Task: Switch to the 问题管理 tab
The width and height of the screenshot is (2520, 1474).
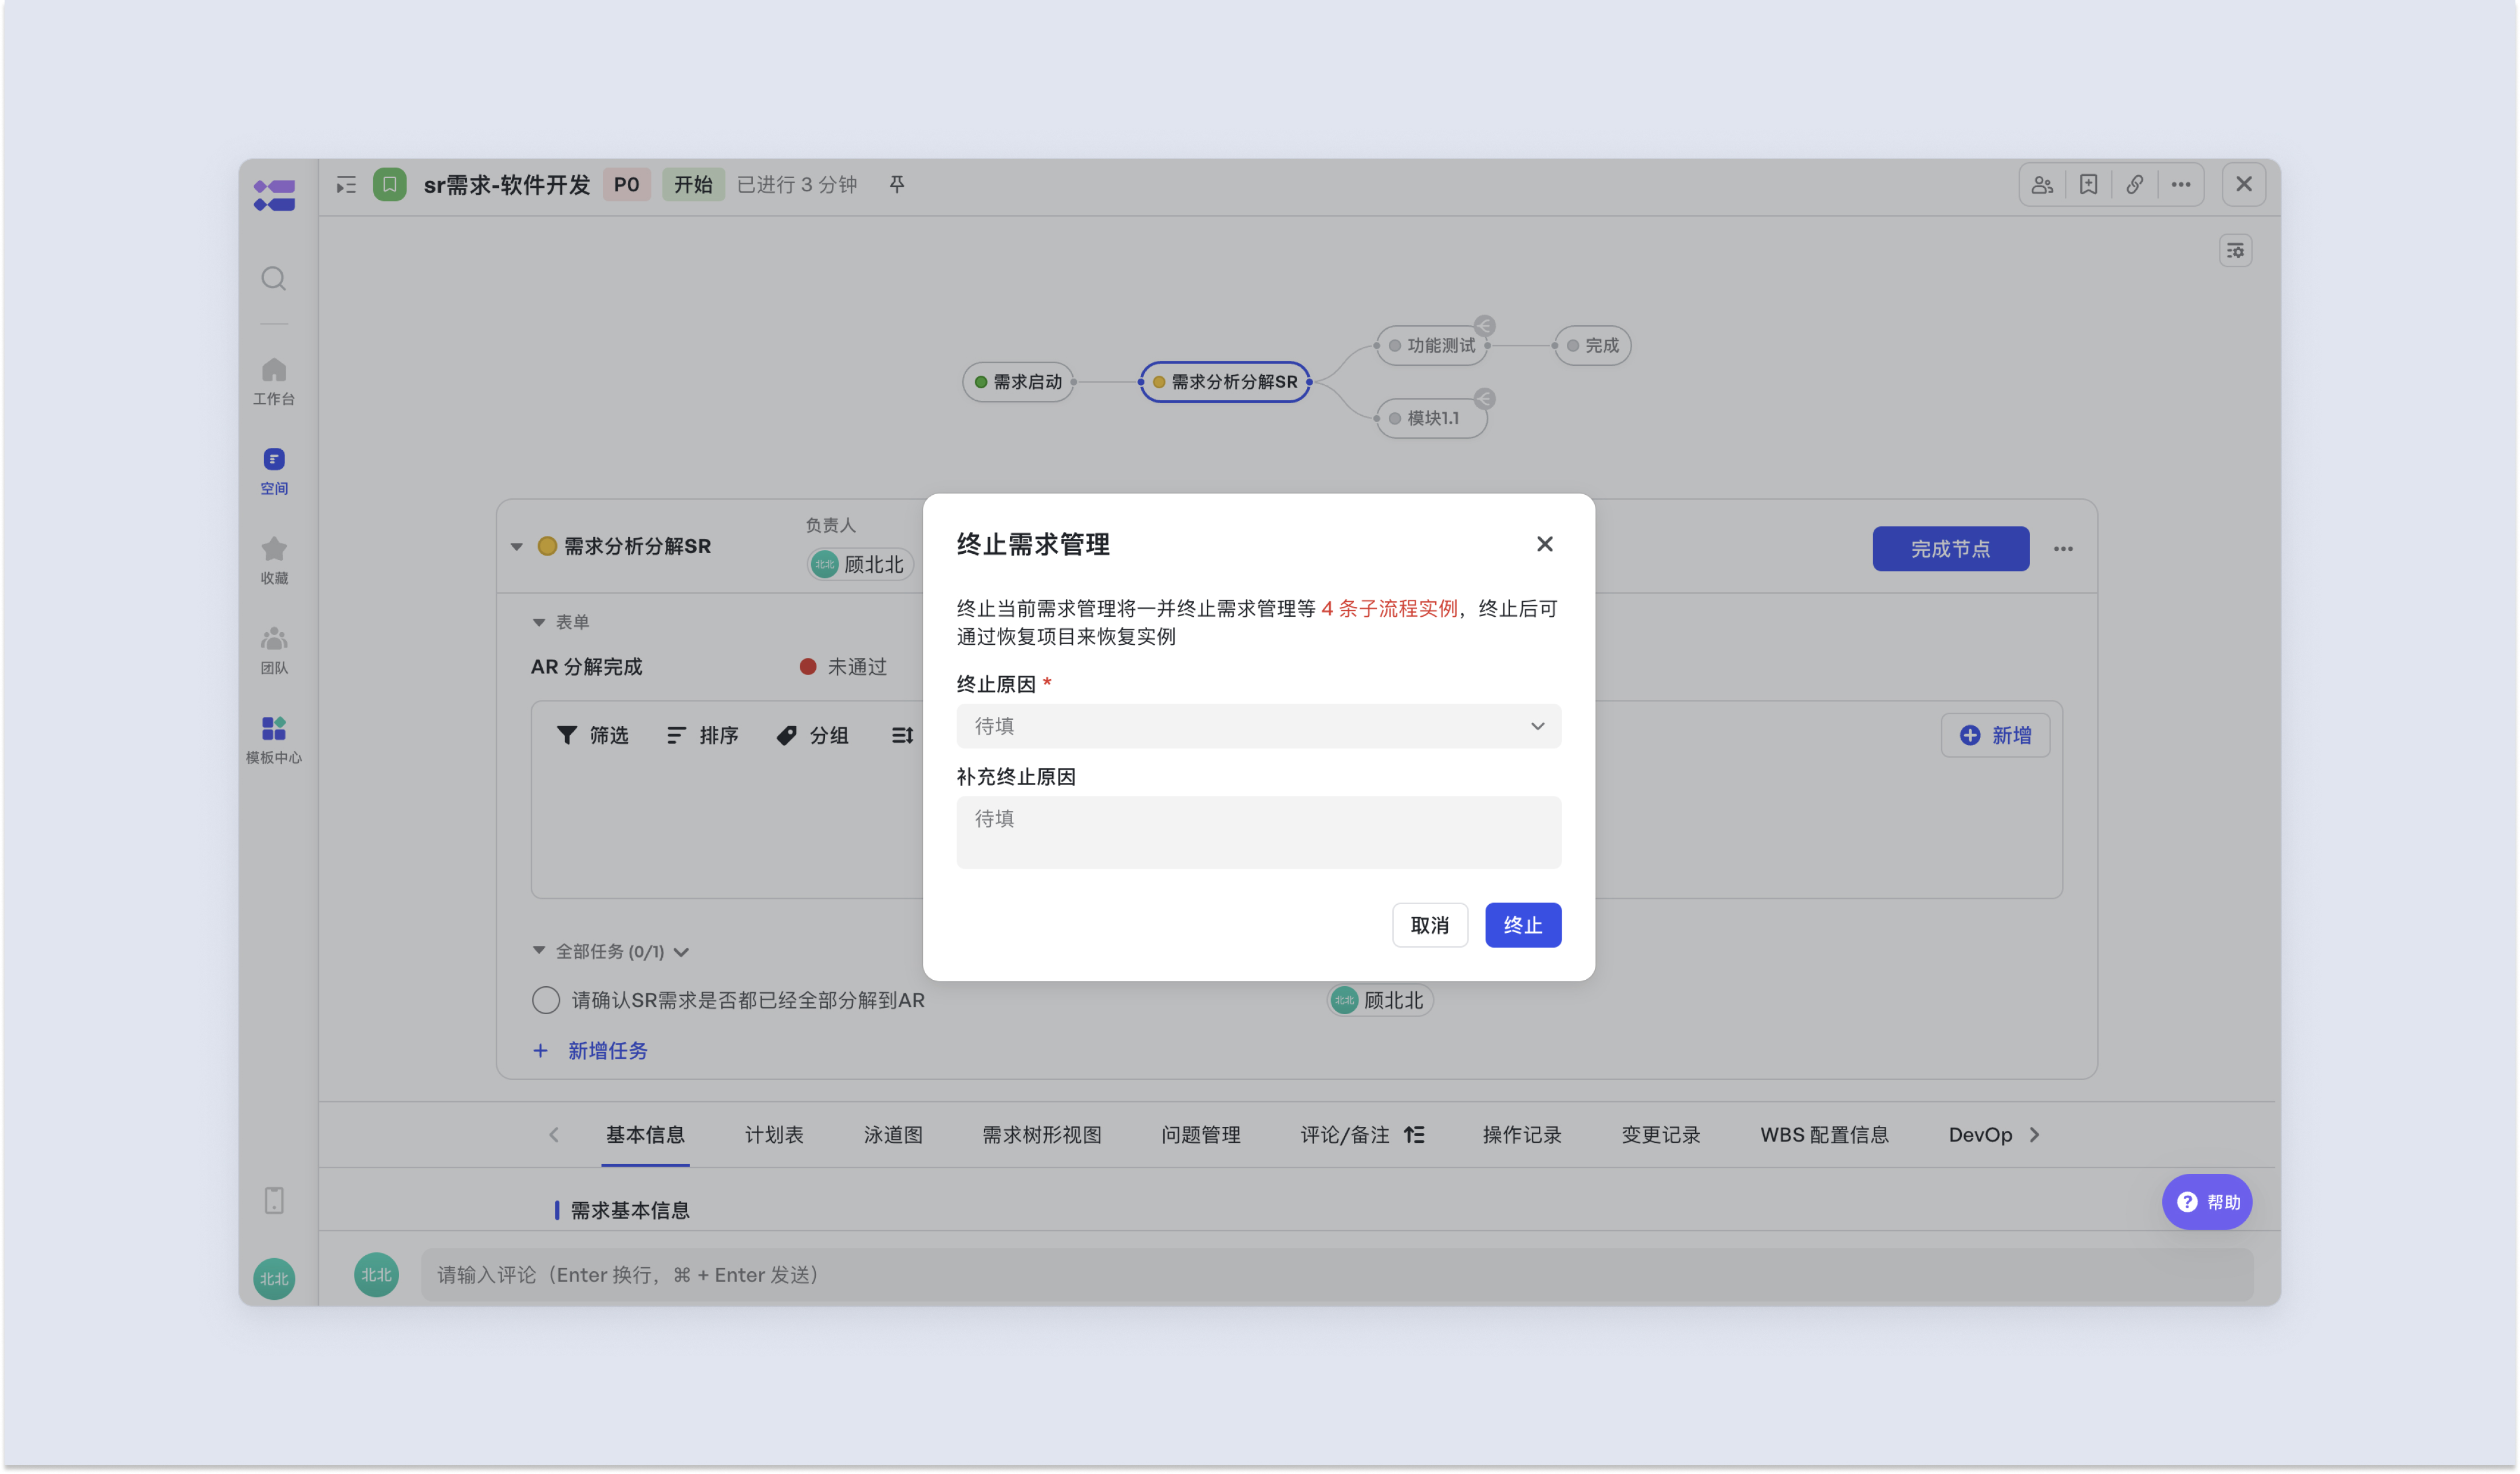Action: point(1201,1134)
